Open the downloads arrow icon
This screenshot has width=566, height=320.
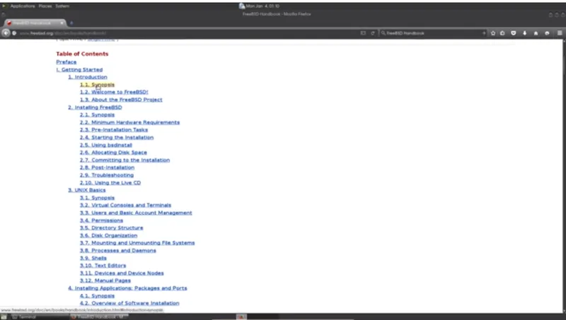coord(525,33)
